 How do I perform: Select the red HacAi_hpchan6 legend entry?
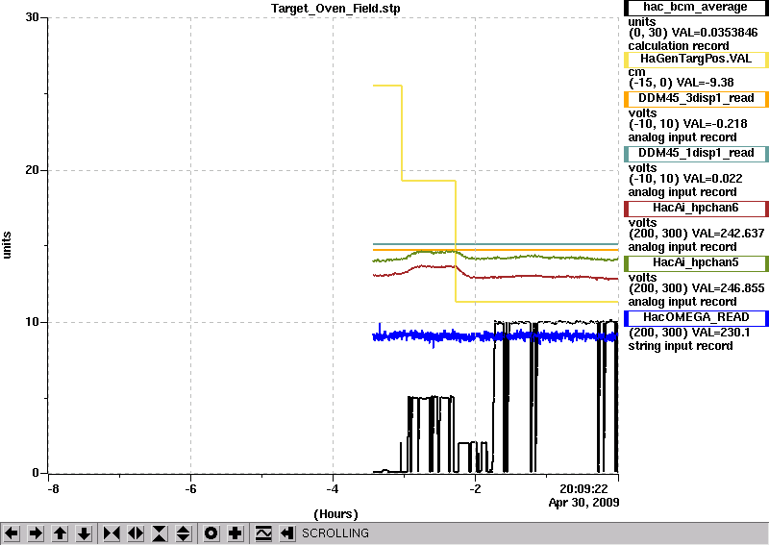tap(696, 209)
